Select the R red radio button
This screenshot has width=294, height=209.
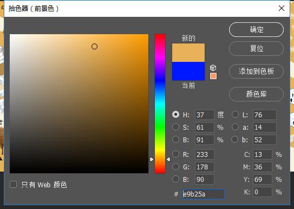pos(175,154)
